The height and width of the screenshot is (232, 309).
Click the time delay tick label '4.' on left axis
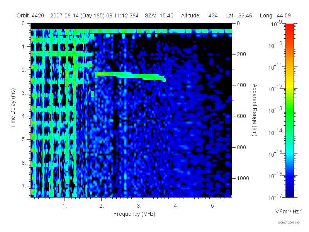24,116
